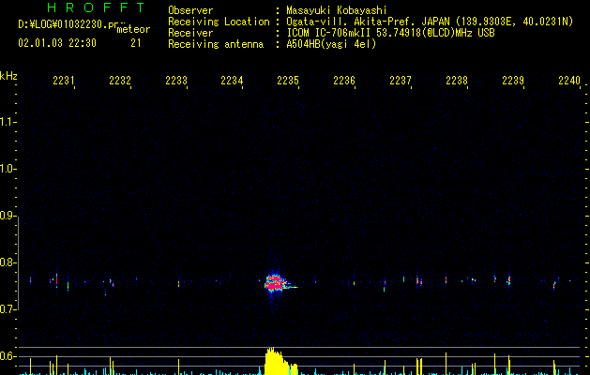
Task: Click the A504HB(yagi 4el) antenna text
Action: [331, 44]
